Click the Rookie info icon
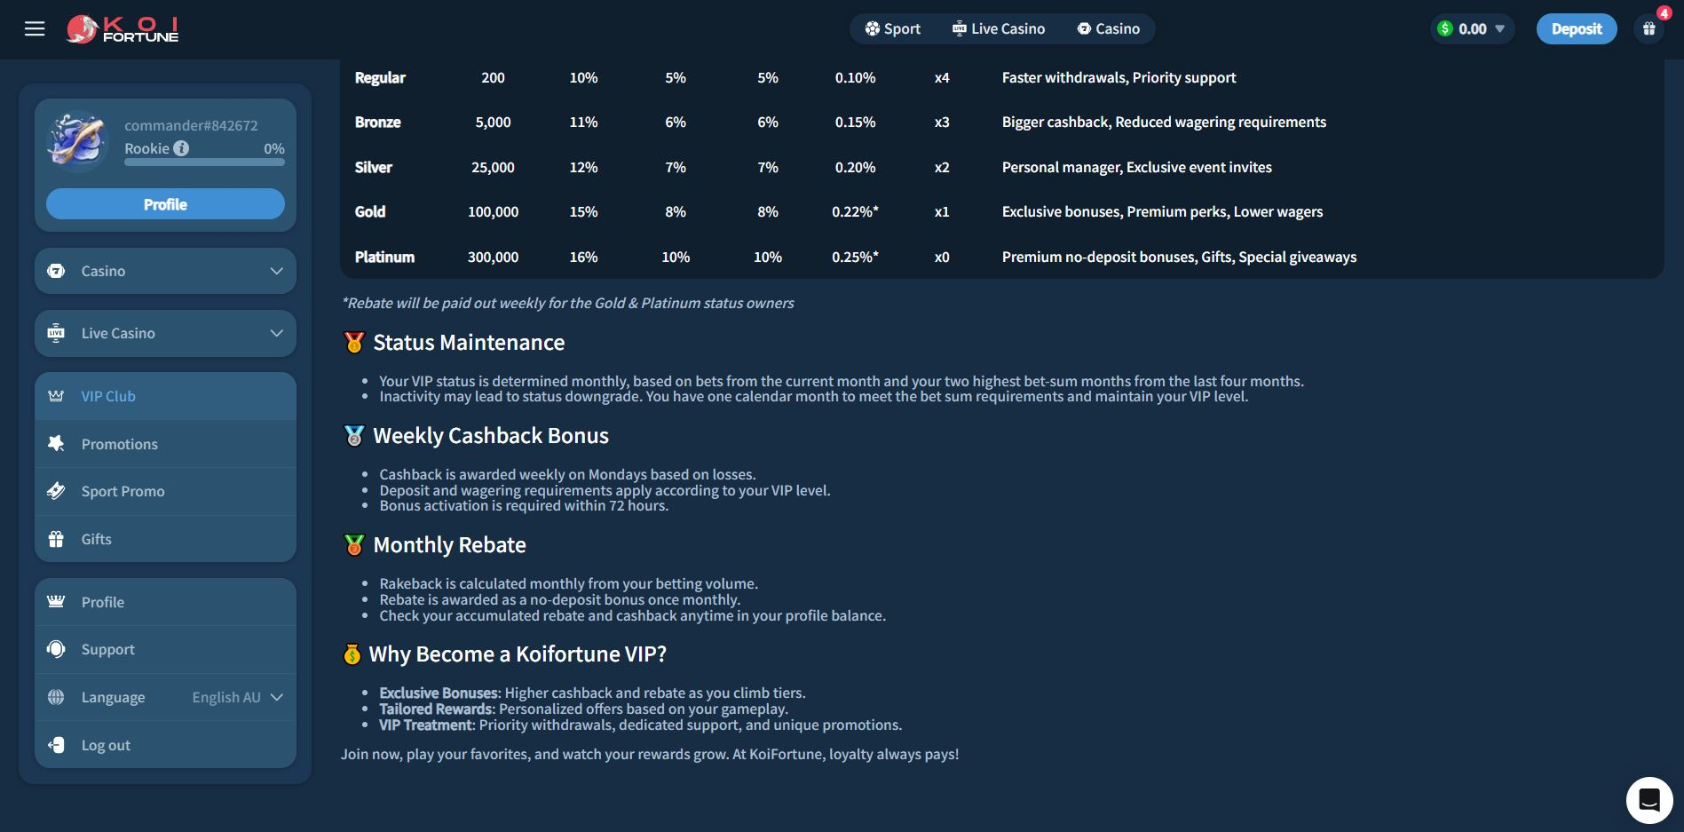The height and width of the screenshot is (832, 1684). click(x=181, y=148)
